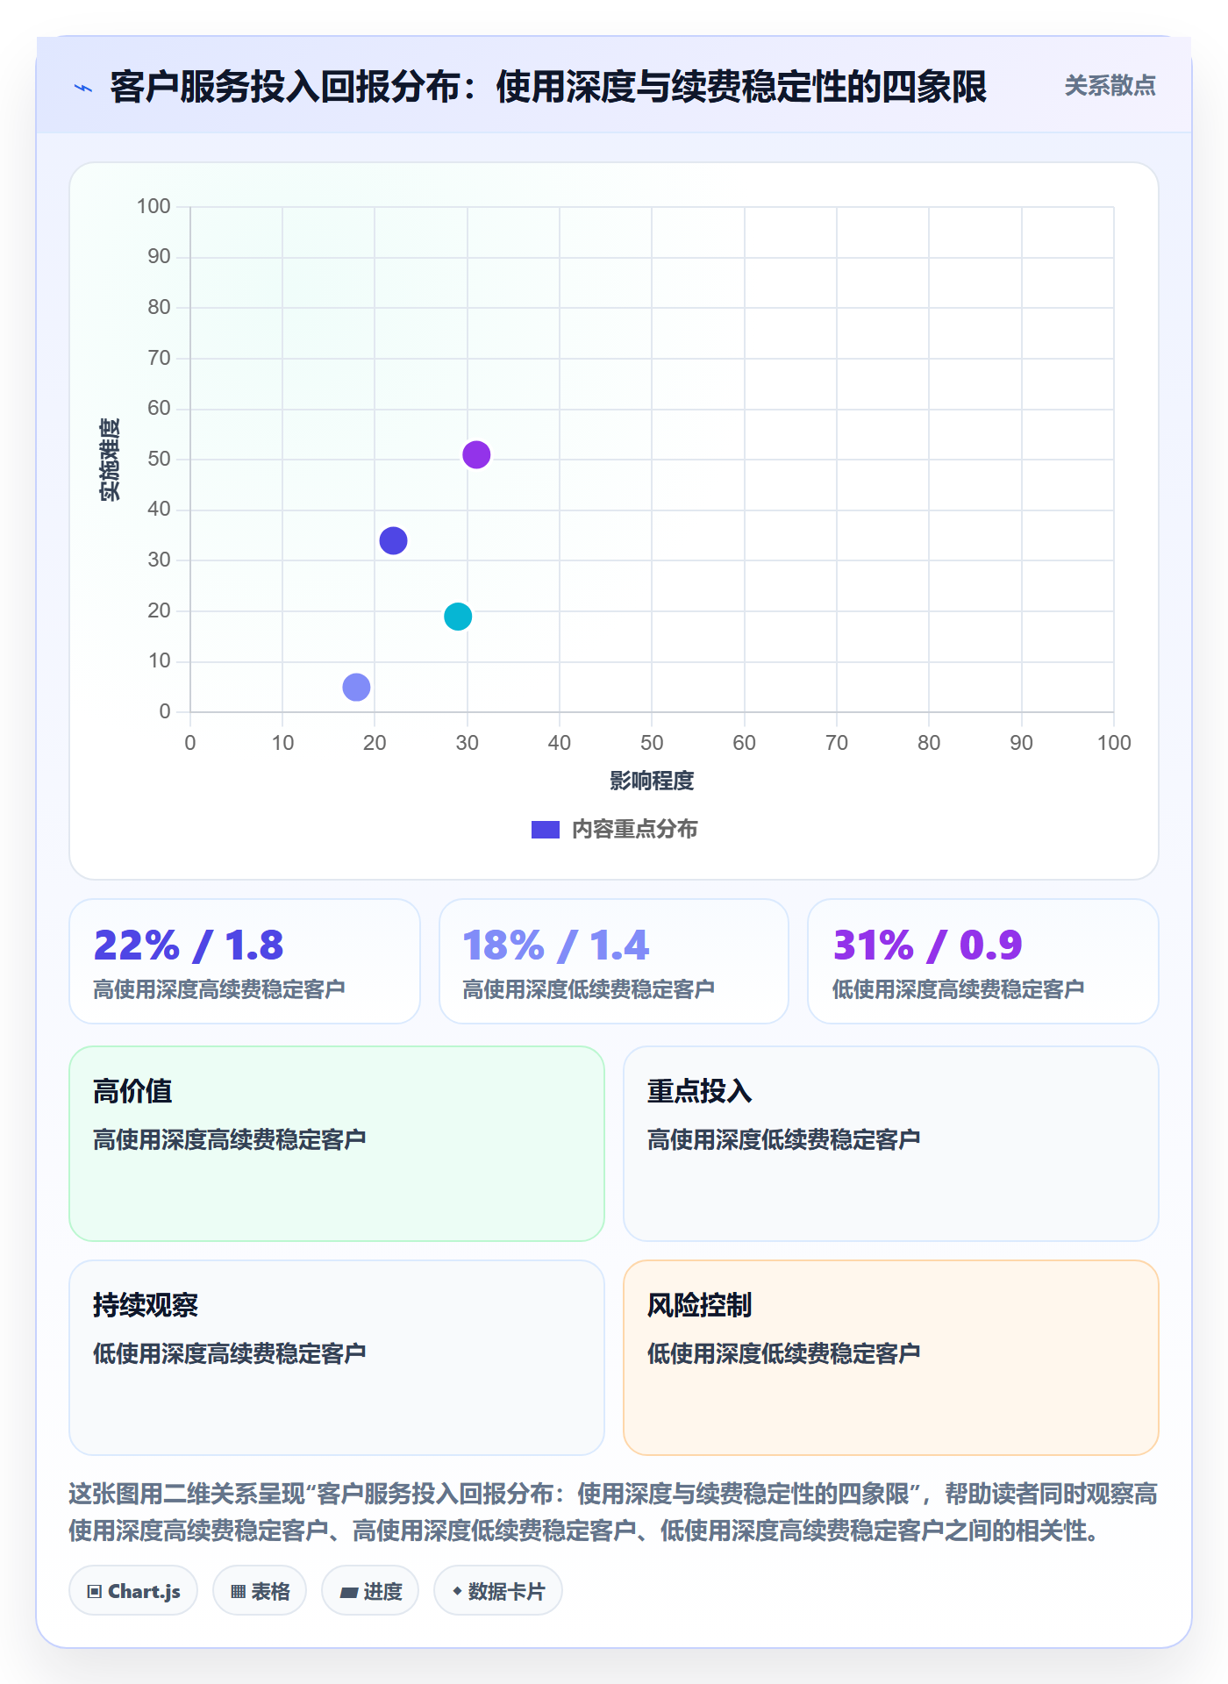1228x1684 pixels.
Task: Click the bar icon on the 进度 chip
Action: 348,1593
